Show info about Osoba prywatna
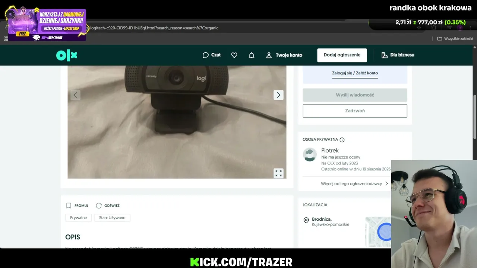This screenshot has height=268, width=477. tap(342, 140)
